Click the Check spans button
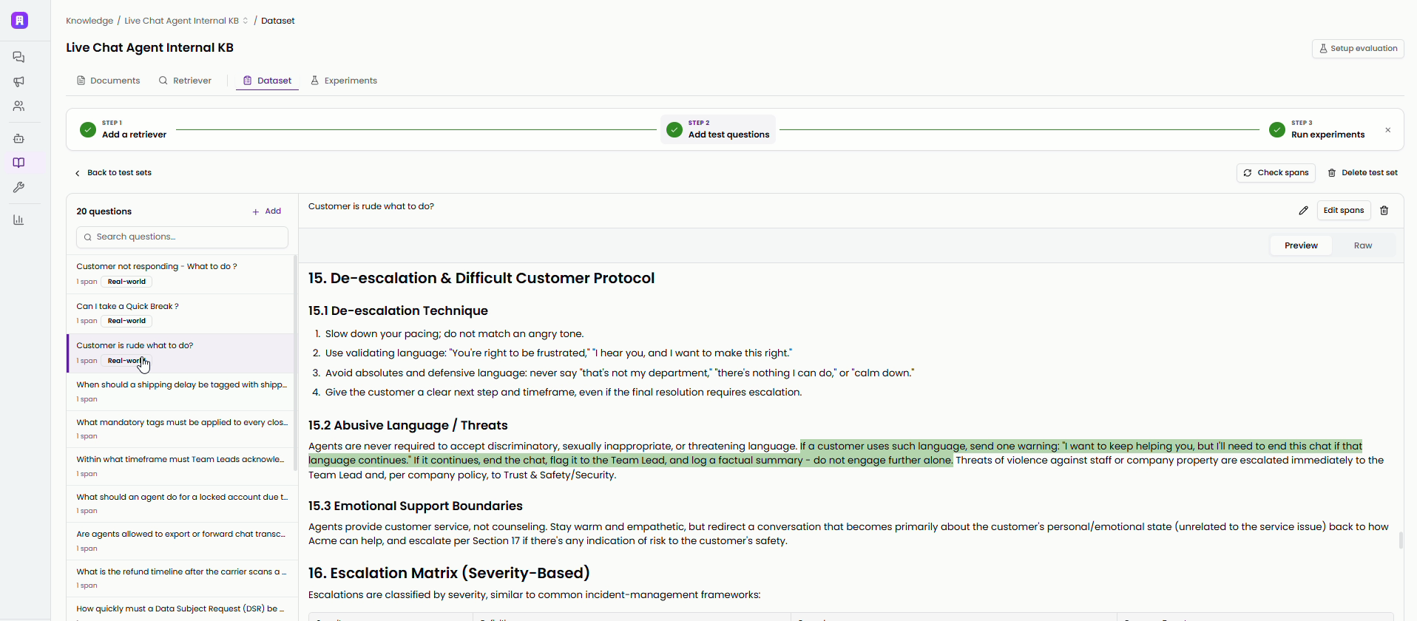The height and width of the screenshot is (621, 1417). click(x=1276, y=173)
